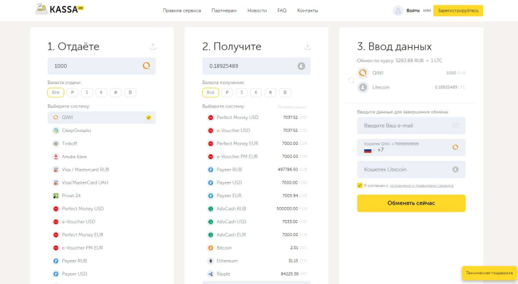Click the Обменять сейчас button
The width and height of the screenshot is (518, 284).
coord(411,203)
